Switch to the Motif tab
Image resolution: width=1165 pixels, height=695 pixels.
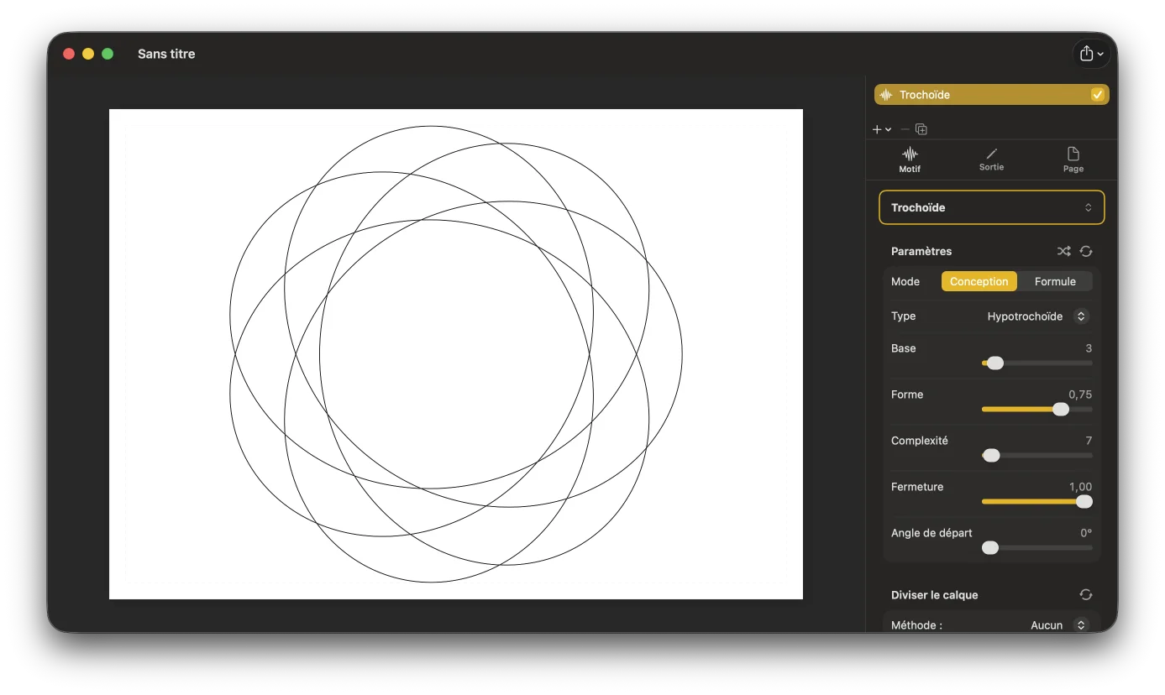click(x=910, y=159)
